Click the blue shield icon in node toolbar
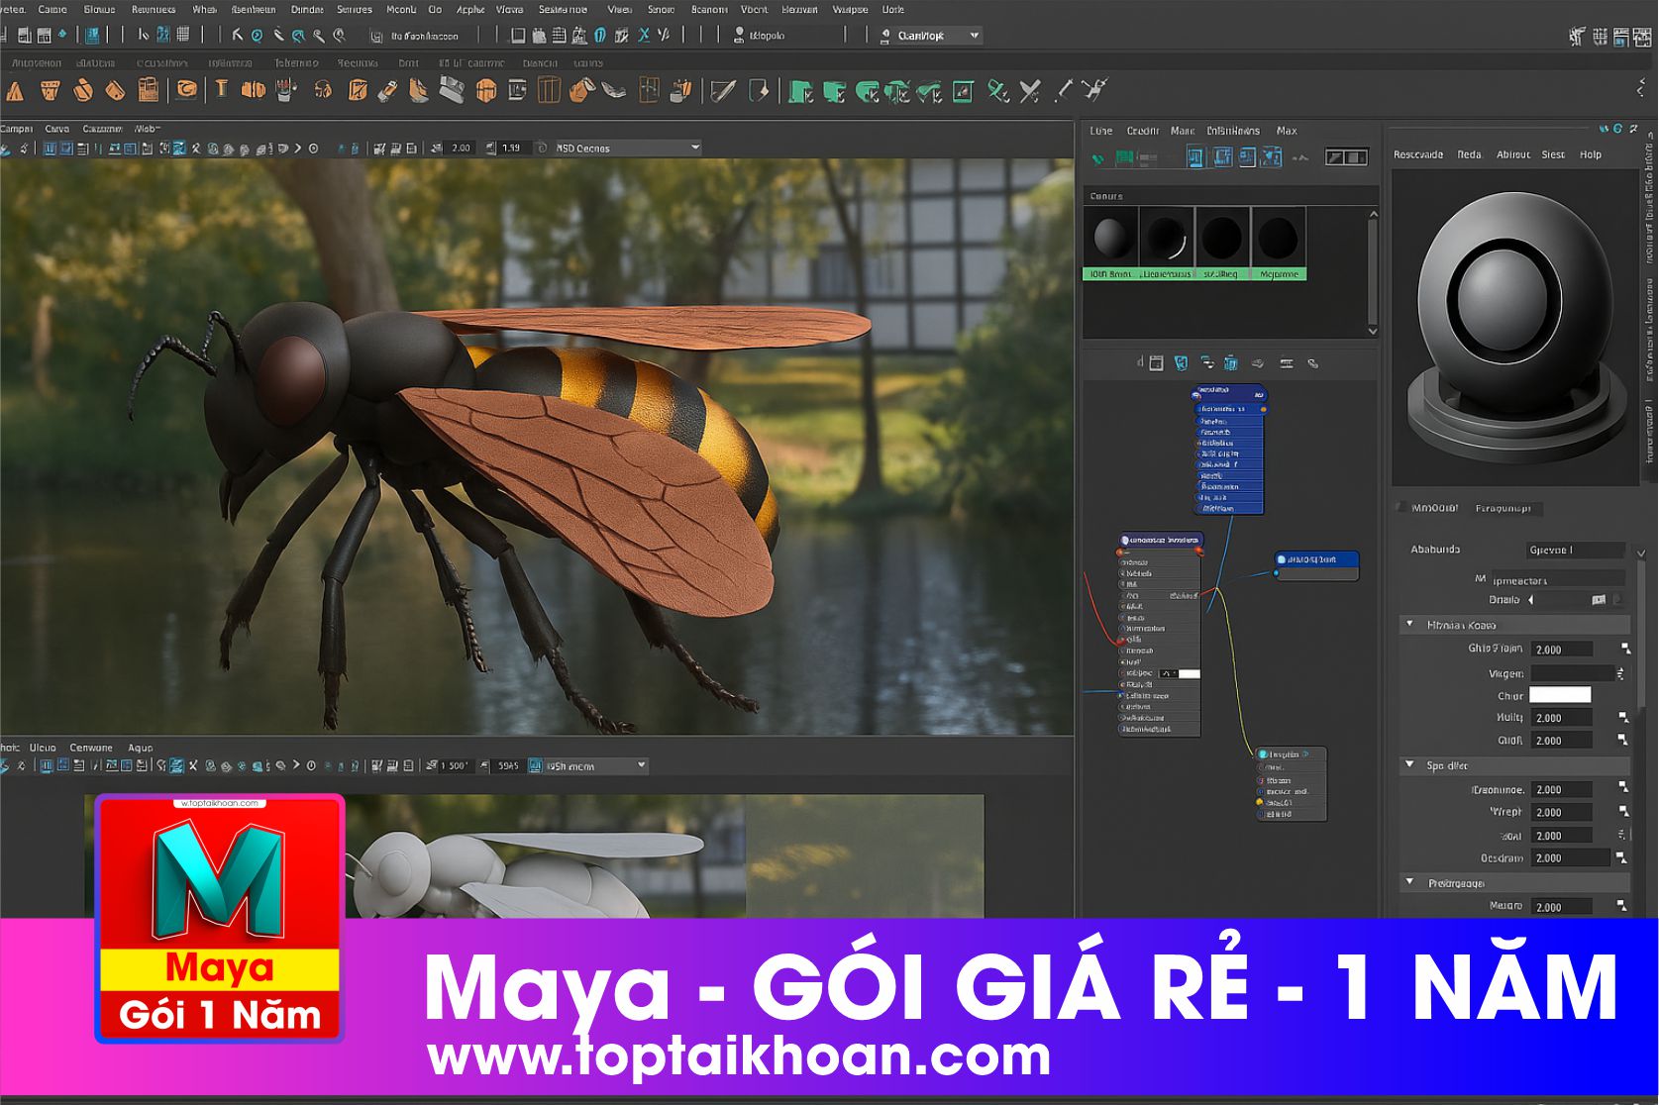The width and height of the screenshot is (1659, 1105). (1181, 363)
